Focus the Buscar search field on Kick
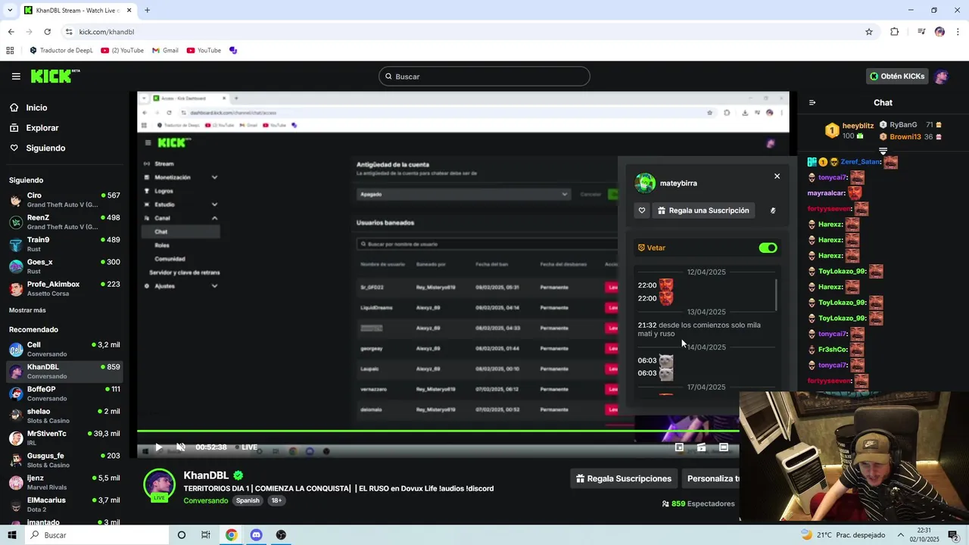 click(x=484, y=76)
